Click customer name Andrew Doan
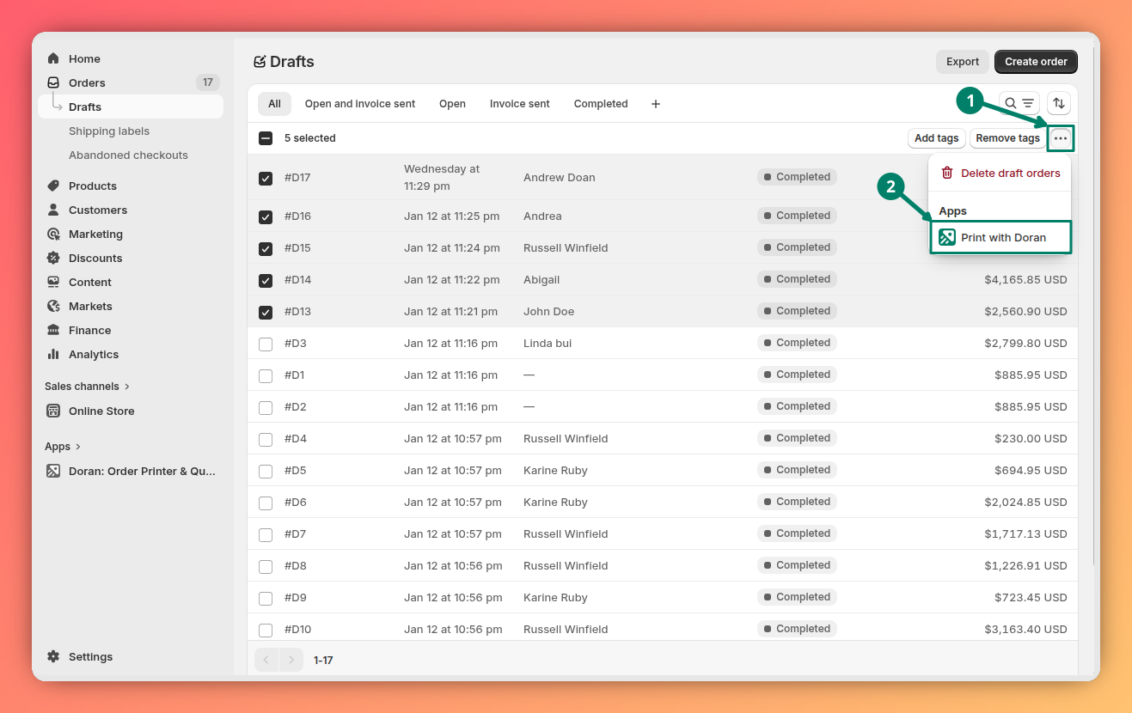 560,177
